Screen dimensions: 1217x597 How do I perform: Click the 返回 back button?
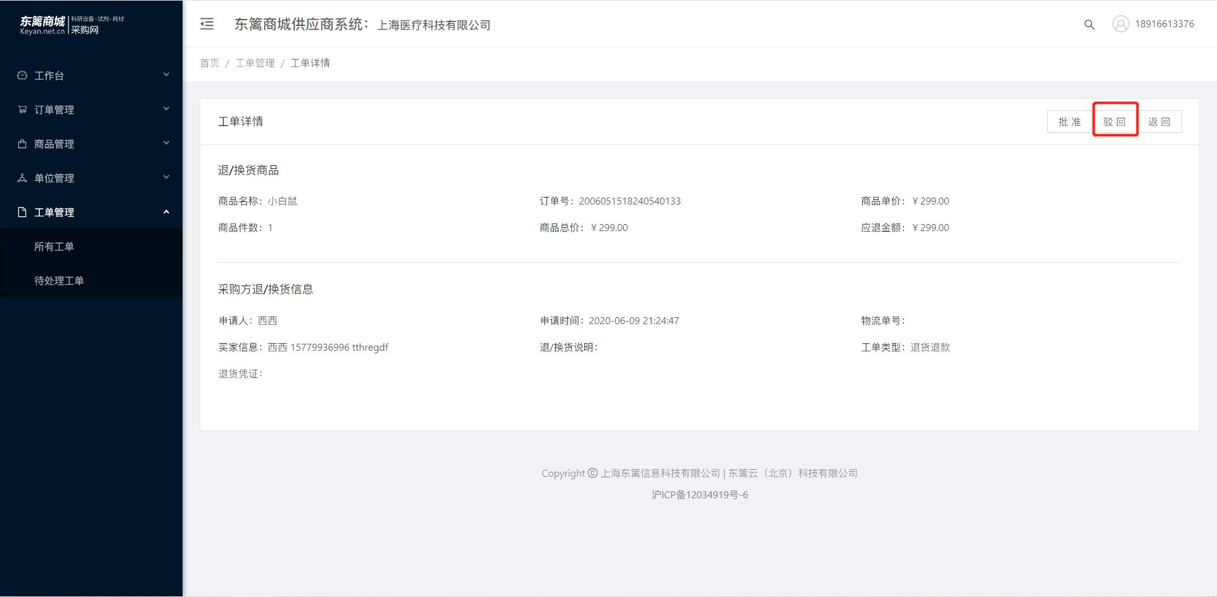click(1159, 122)
